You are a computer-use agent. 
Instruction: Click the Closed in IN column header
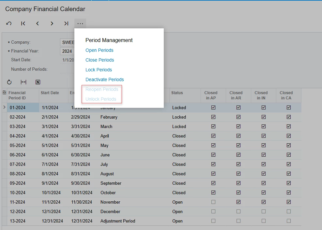[264, 95]
